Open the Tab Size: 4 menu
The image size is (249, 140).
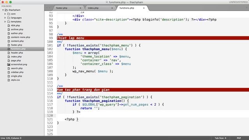[x=221, y=138]
